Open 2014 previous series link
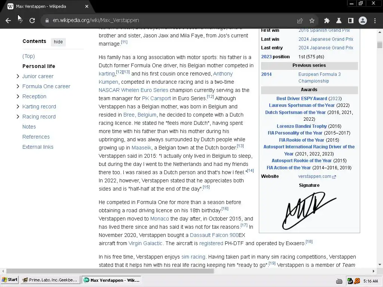Screen dimensions: 383x287 tap(266, 74)
